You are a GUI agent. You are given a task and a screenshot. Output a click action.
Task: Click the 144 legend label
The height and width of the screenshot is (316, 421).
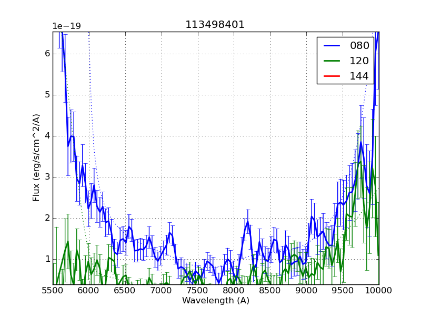click(x=359, y=76)
